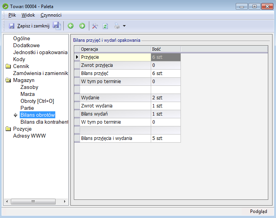Click the tree scrollbar left arrow

[x=7, y=201]
